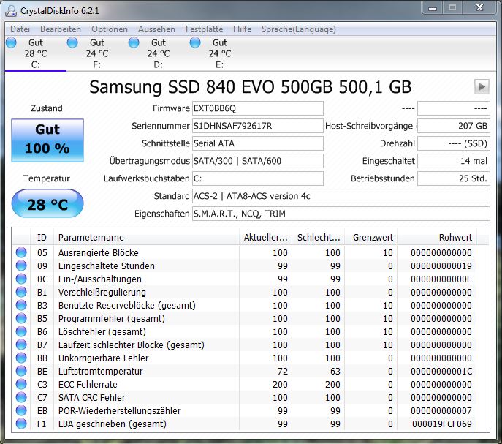Click the Übertragungsmodus field SATA/300 | SATA/600
This screenshot has width=502, height=444.
[x=258, y=161]
